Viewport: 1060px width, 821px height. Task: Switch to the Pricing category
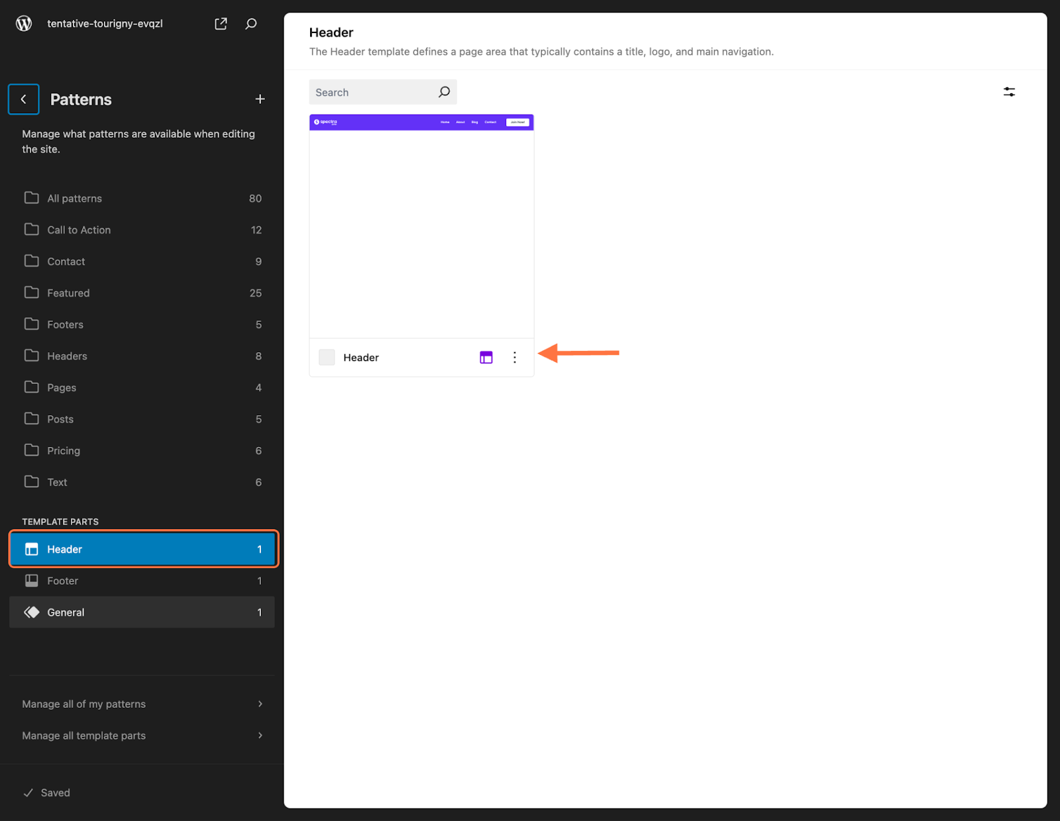(x=62, y=450)
